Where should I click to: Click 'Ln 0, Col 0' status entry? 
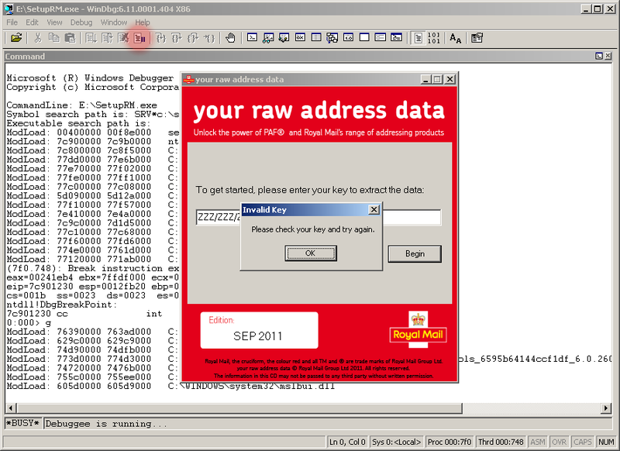347,442
